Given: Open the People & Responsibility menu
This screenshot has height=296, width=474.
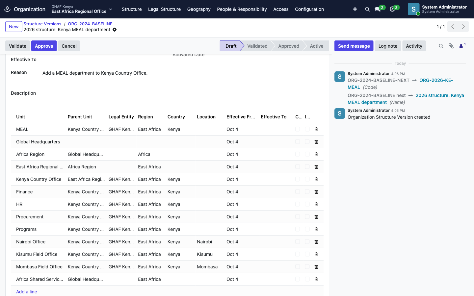Looking at the screenshot, I should [x=242, y=9].
